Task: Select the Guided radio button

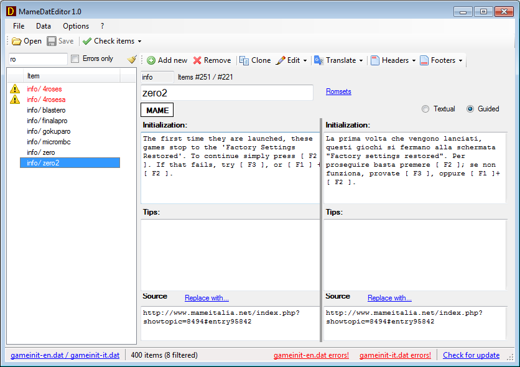Action: pyautogui.click(x=470, y=109)
